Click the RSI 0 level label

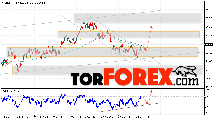(206, 113)
